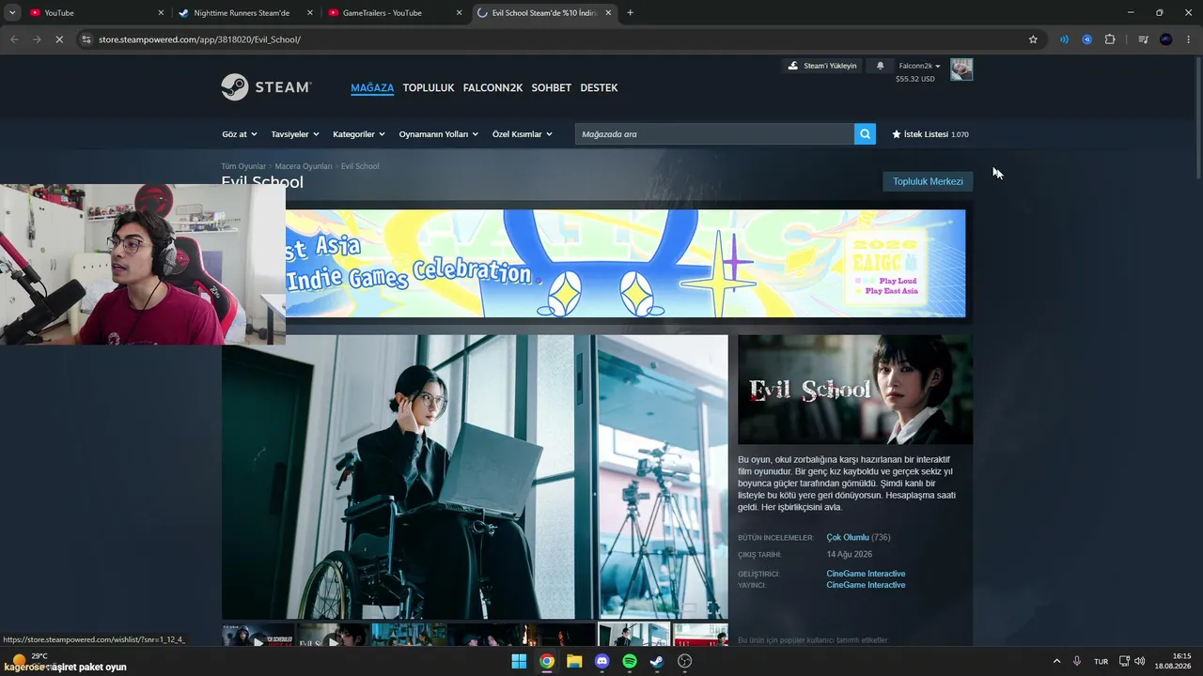Click the TUR keyboard language indicator
Screen dimensions: 1203x676
1101,661
